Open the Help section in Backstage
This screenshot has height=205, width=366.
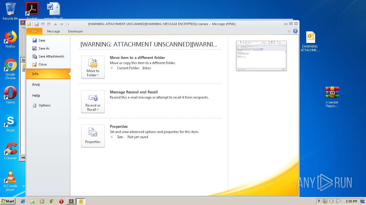(x=36, y=95)
